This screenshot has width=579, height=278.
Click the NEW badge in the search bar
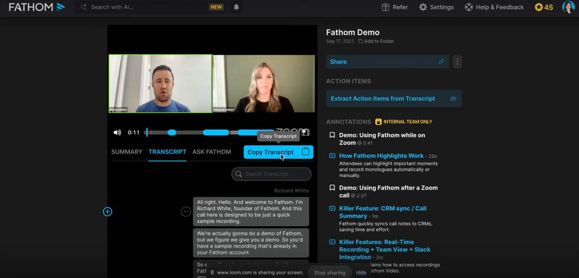click(216, 7)
